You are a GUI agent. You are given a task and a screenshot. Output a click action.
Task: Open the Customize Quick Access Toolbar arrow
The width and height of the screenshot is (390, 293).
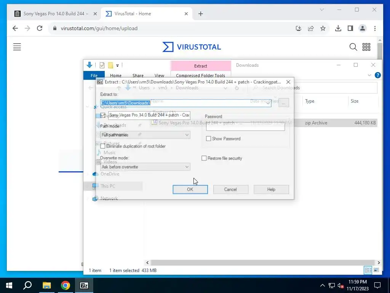(117, 66)
